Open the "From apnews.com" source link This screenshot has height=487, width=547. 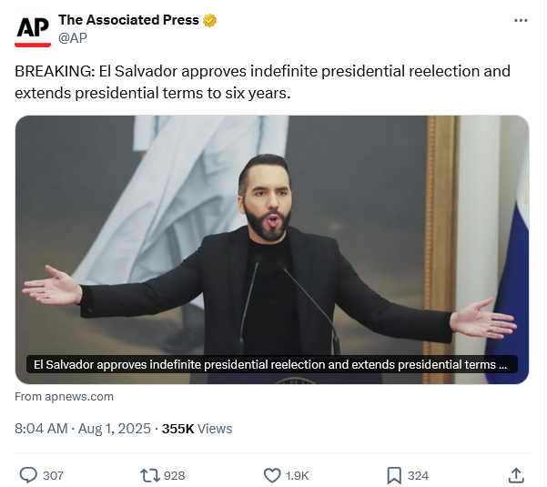coord(65,396)
